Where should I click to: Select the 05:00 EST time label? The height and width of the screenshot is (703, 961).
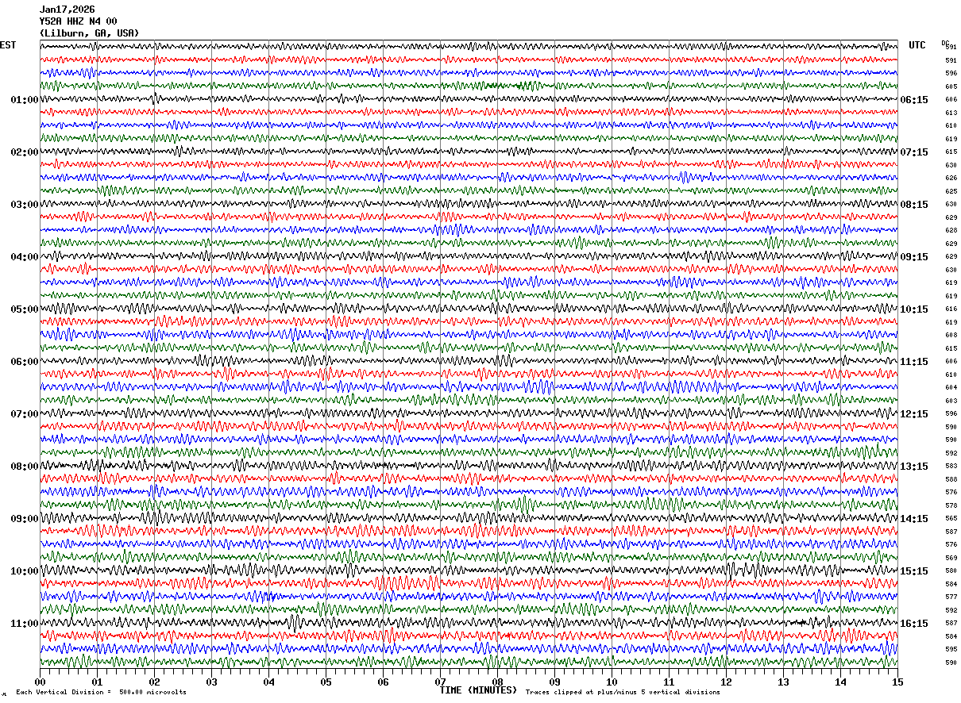pyautogui.click(x=25, y=309)
